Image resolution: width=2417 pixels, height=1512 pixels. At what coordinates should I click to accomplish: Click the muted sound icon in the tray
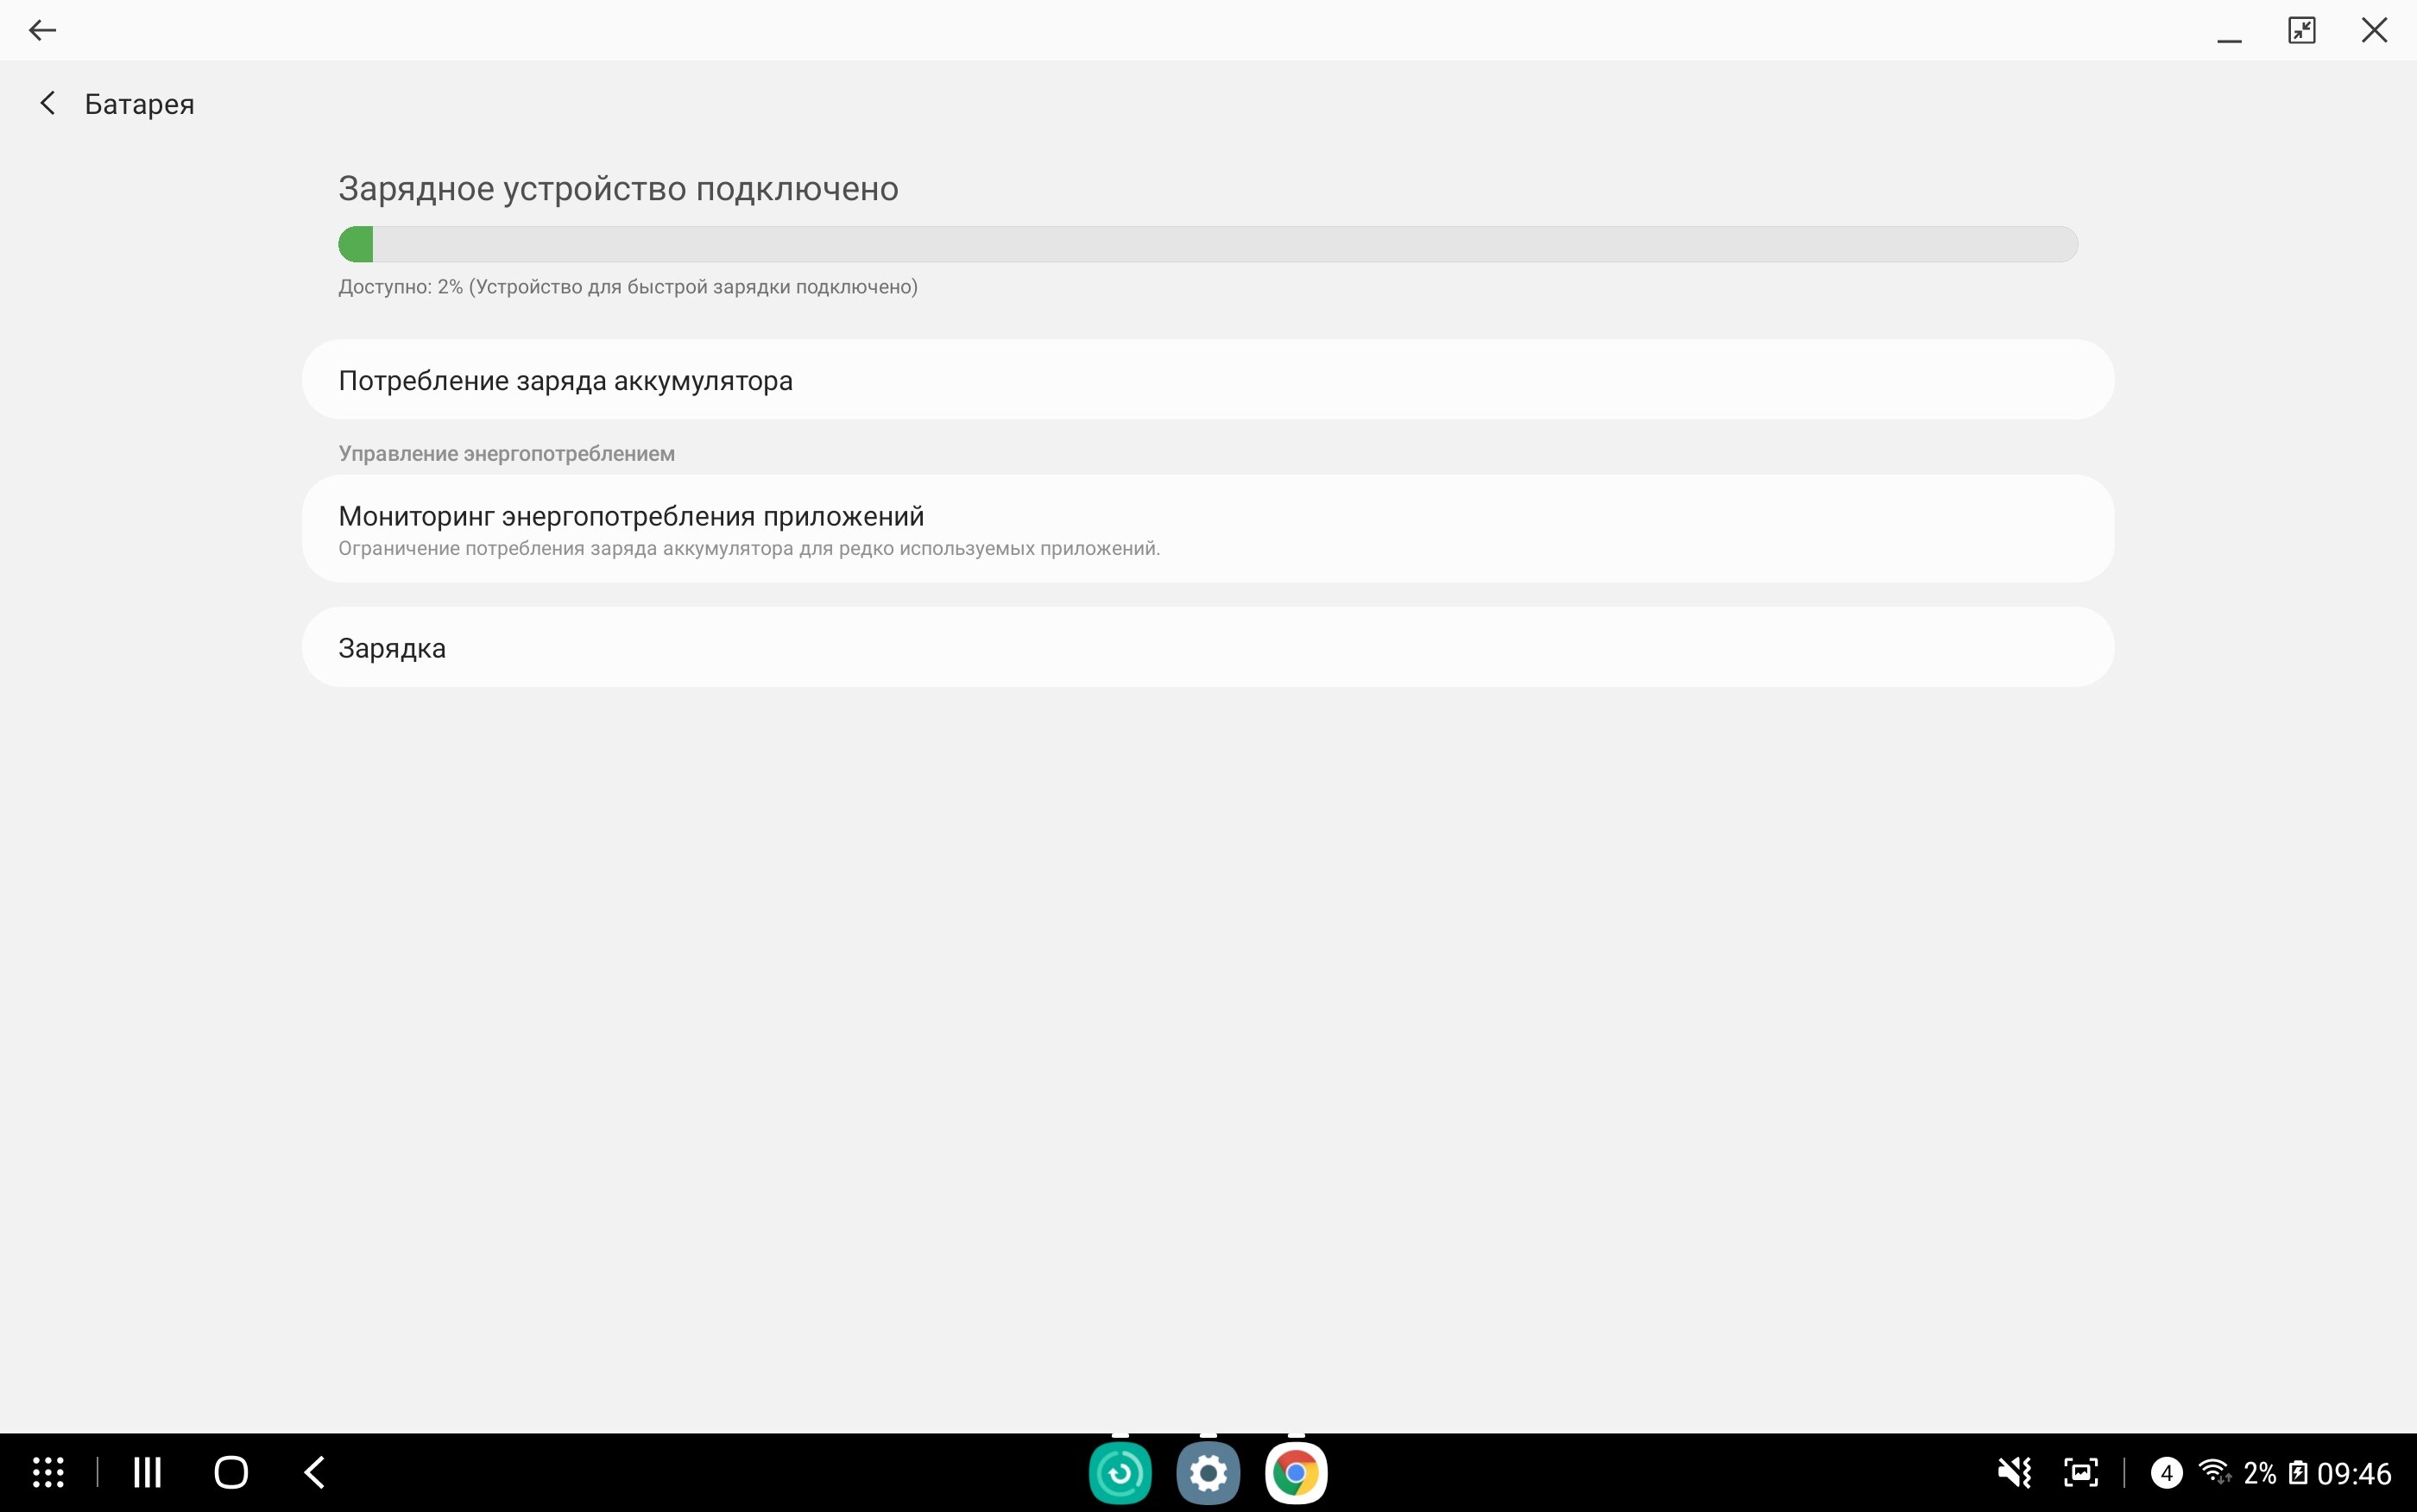click(2014, 1472)
